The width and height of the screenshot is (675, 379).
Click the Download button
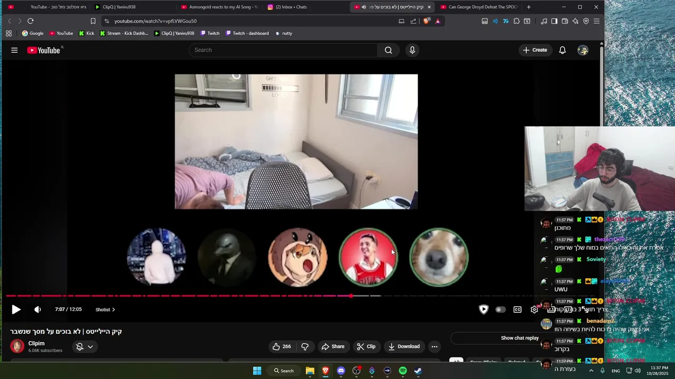pos(404,346)
